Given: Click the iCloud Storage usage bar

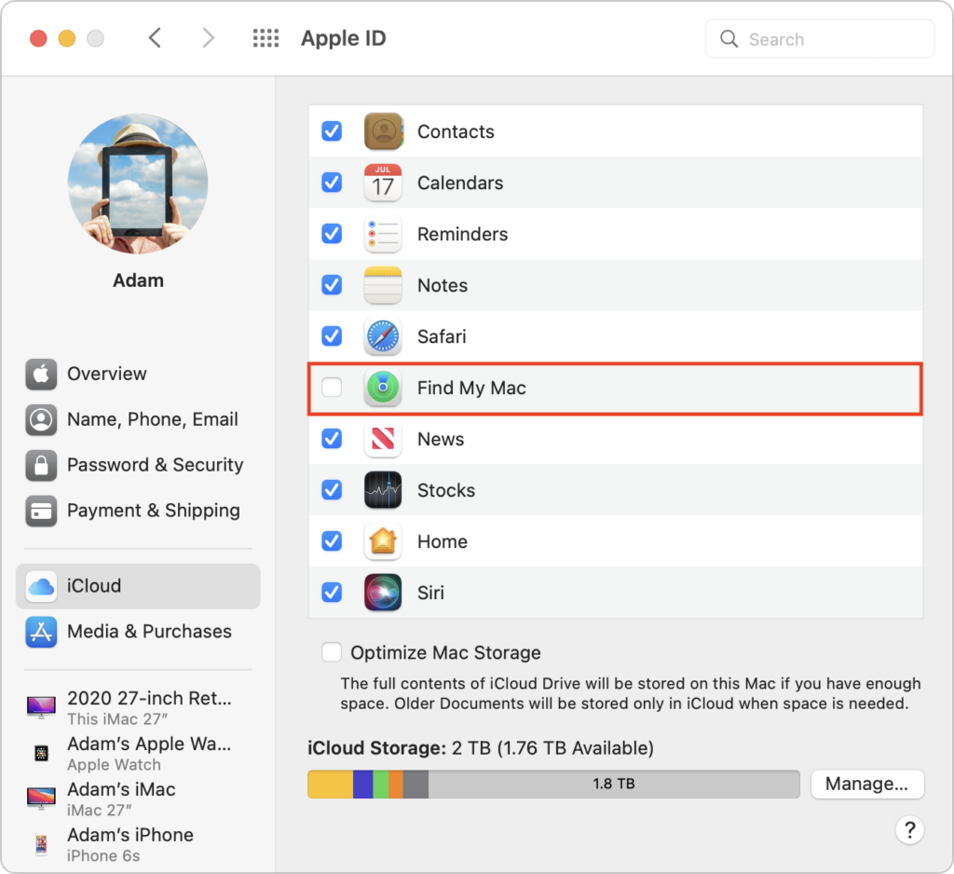Looking at the screenshot, I should [x=553, y=784].
